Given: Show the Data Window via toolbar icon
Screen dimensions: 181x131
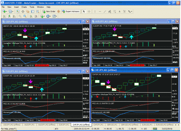Looking at the screenshot, I should point(23,11).
